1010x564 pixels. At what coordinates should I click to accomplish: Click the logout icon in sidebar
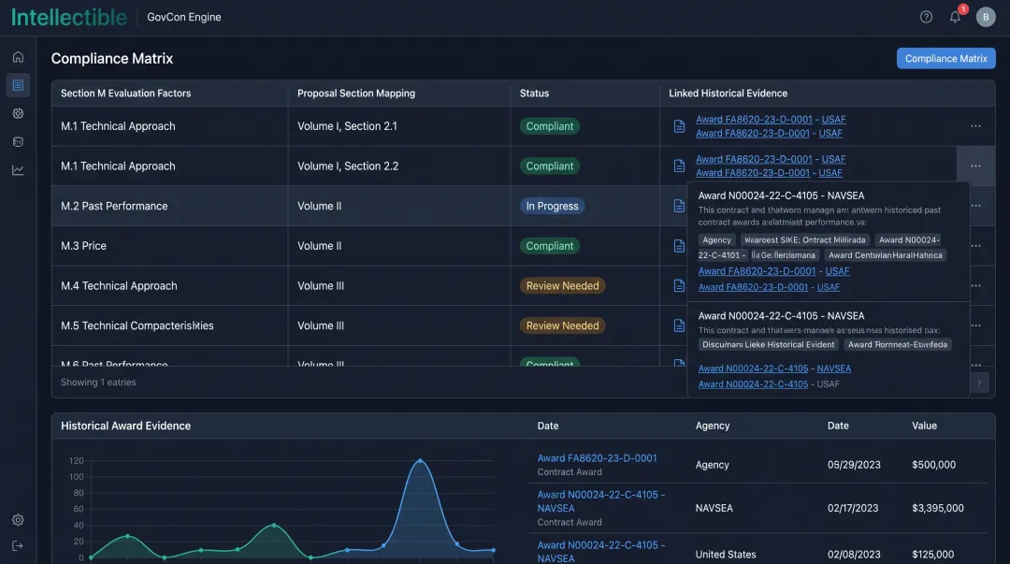tap(18, 546)
